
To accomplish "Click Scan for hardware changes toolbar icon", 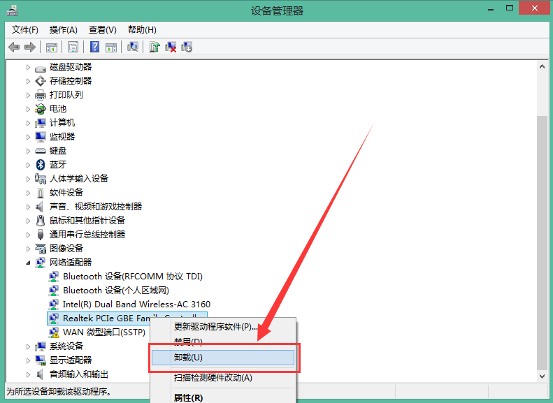I will pyautogui.click(x=133, y=47).
